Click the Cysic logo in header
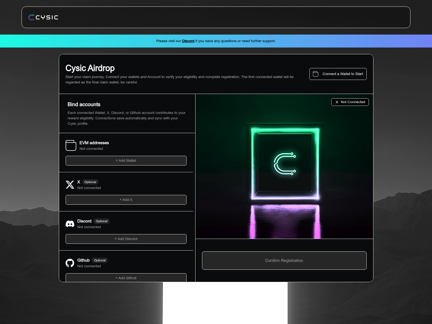Viewport: 432px width, 324px height. [43, 17]
